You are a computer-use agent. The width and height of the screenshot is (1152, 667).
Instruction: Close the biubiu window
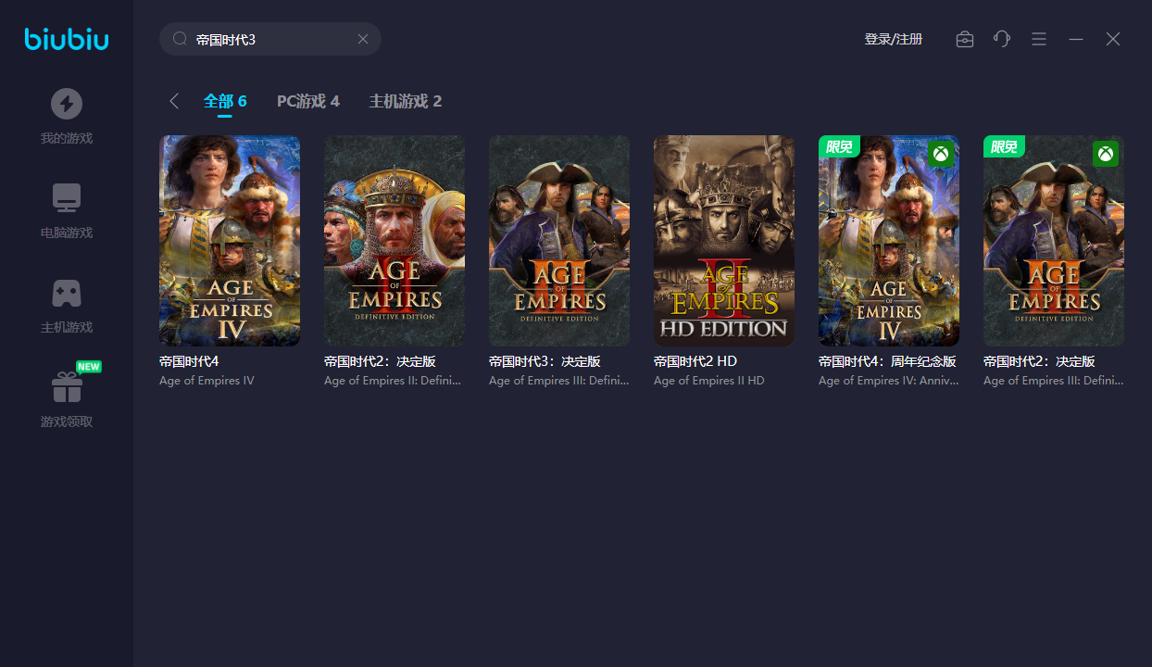(x=1113, y=39)
